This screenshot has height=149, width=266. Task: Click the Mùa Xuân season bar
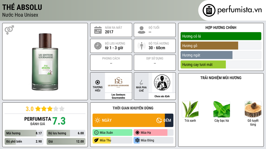tap(112, 133)
